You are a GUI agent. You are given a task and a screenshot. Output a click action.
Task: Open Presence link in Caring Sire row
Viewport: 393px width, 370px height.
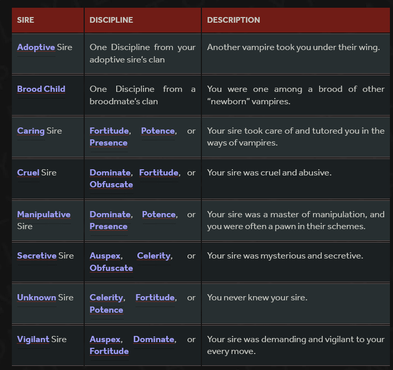tap(108, 143)
